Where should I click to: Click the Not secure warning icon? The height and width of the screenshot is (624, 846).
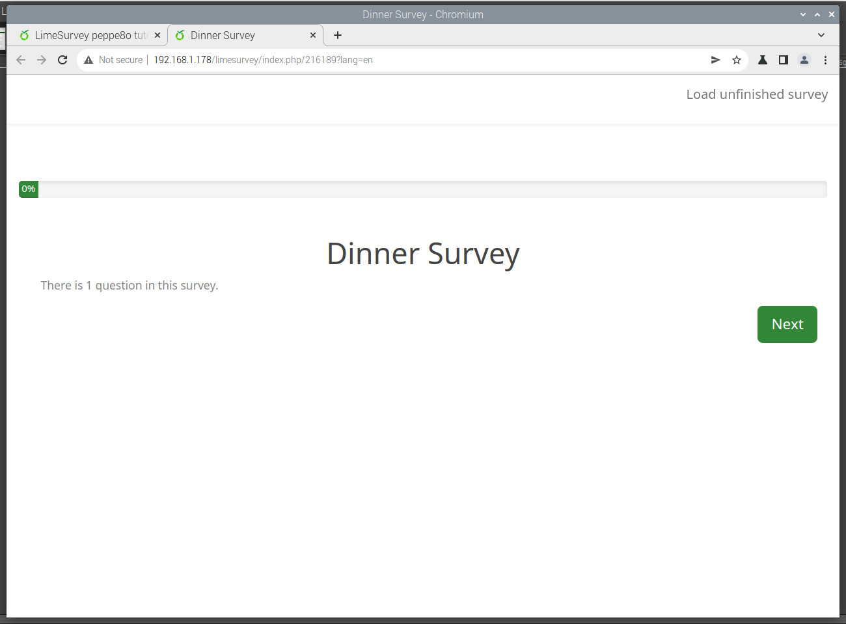[x=88, y=59]
